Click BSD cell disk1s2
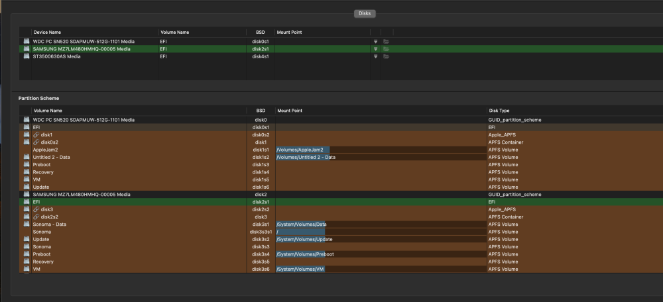This screenshot has height=302, width=663. pyautogui.click(x=261, y=157)
